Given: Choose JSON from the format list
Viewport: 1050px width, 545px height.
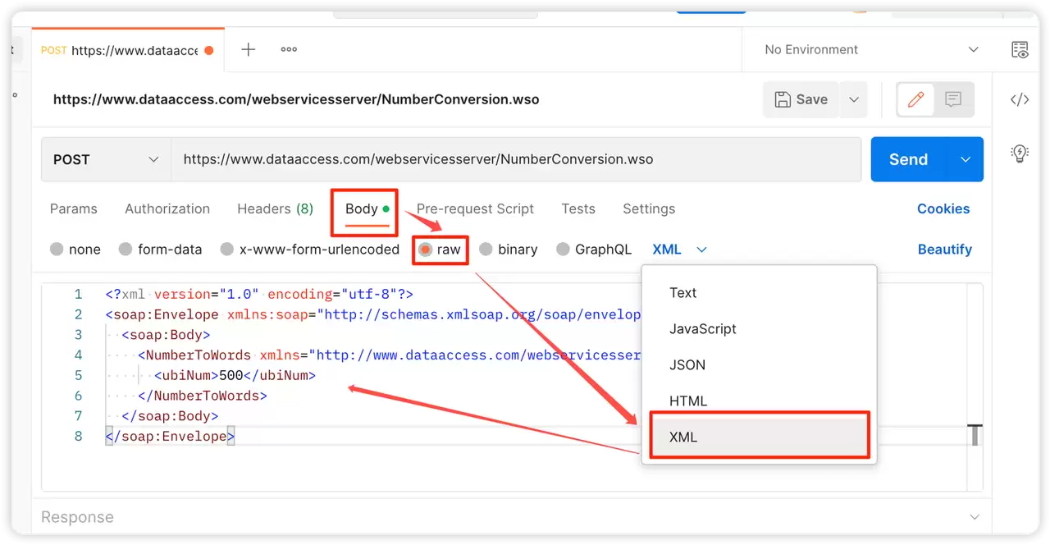Looking at the screenshot, I should [x=687, y=364].
